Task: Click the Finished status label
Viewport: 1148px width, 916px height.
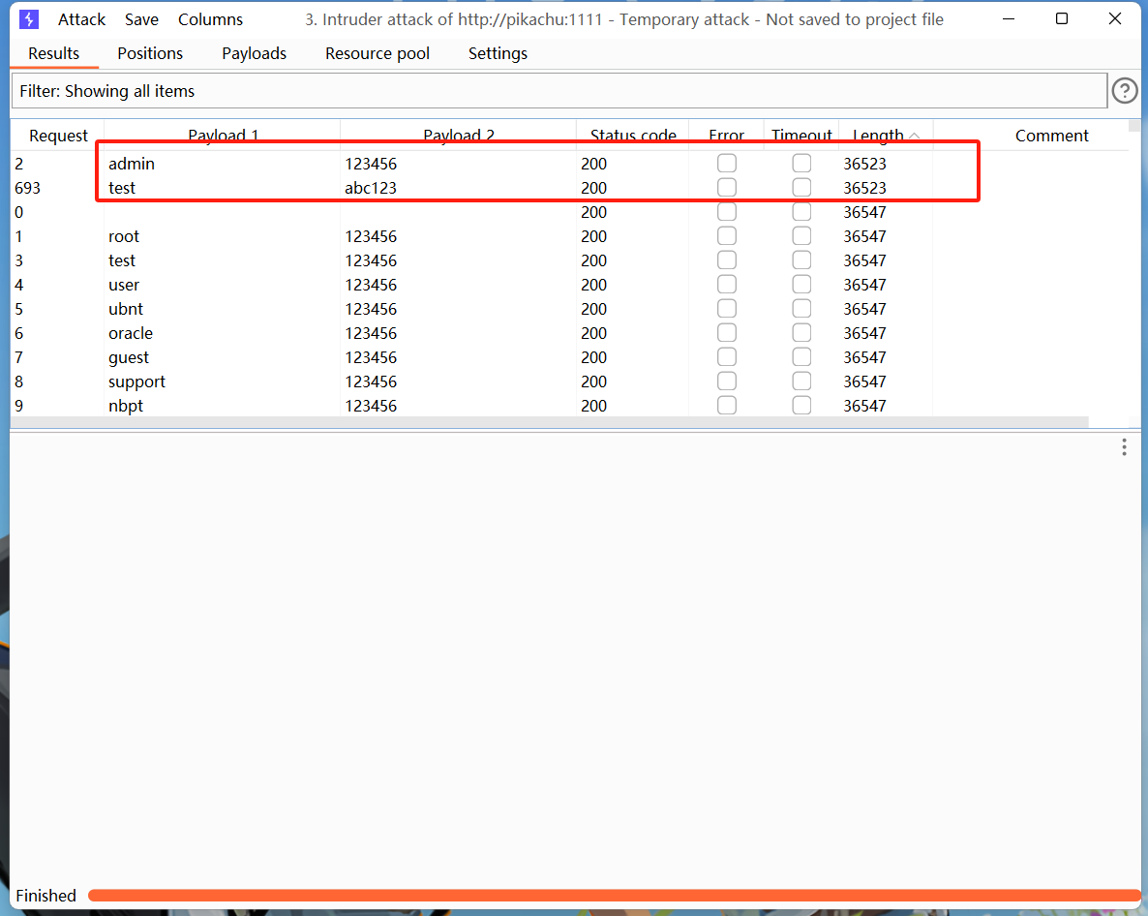Action: coord(46,896)
